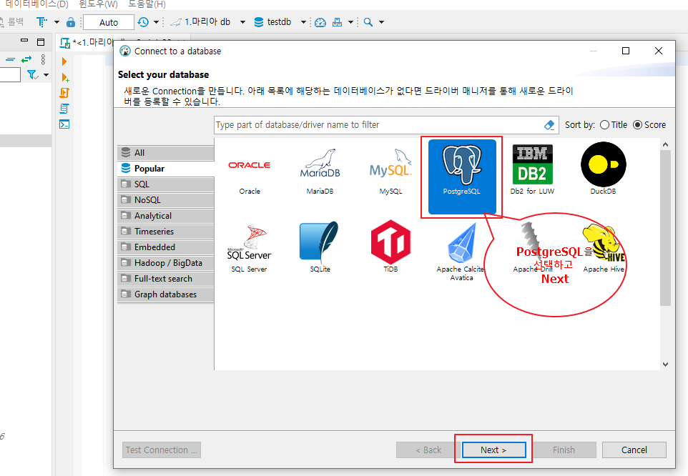
Task: Switch to the Graph databases category
Action: tap(166, 294)
